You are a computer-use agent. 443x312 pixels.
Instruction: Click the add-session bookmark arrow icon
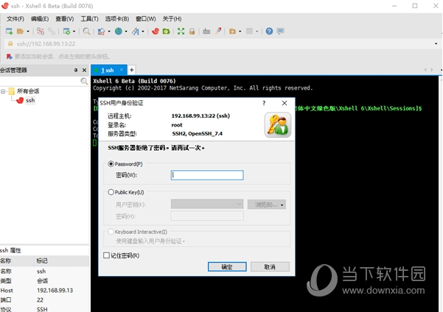pyautogui.click(x=10, y=57)
